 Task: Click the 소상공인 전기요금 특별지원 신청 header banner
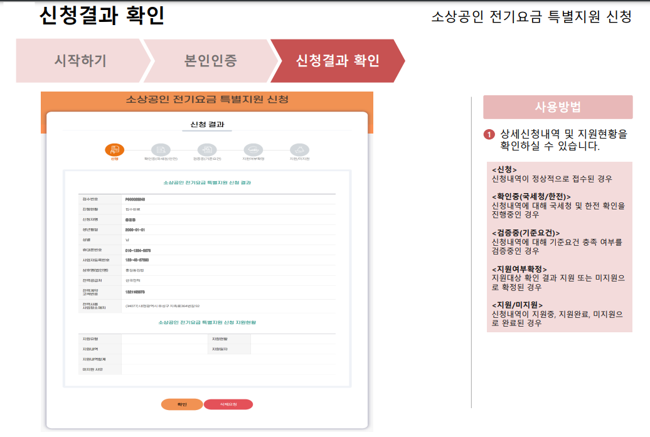[x=208, y=98]
